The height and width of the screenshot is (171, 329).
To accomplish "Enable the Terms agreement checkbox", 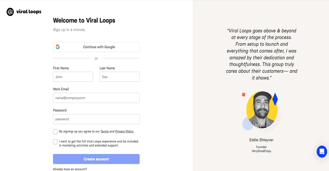I will (x=55, y=132).
